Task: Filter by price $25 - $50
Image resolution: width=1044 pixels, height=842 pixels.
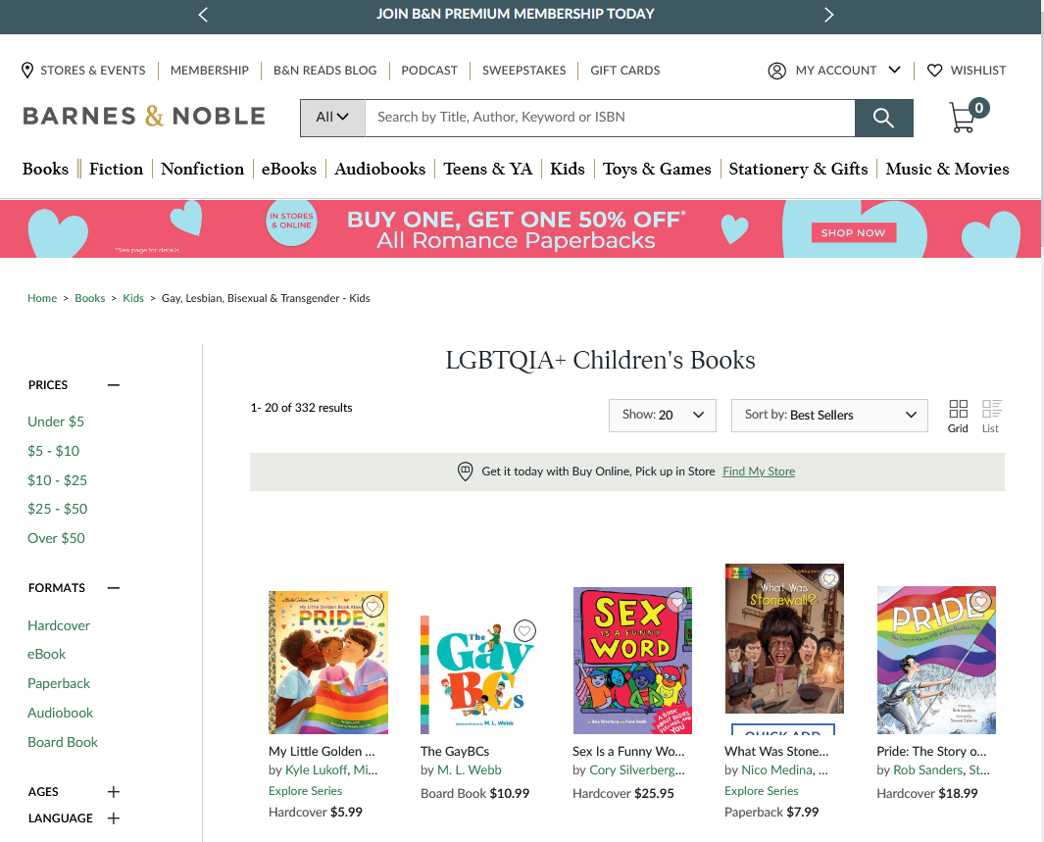Action: click(x=57, y=509)
